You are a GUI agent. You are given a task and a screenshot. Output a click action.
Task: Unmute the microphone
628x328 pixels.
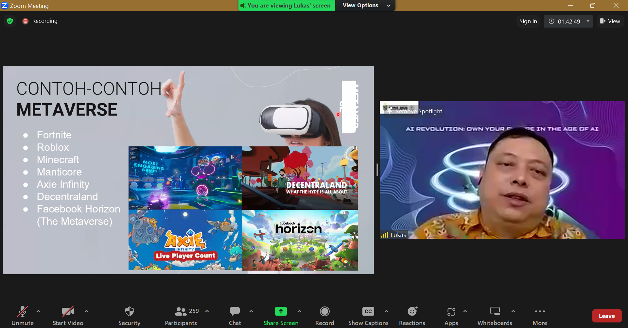tap(23, 315)
